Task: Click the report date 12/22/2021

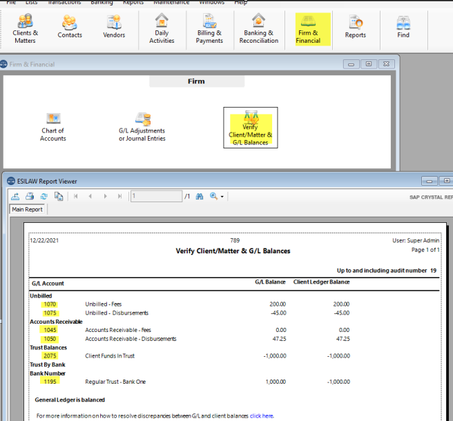Action: pyautogui.click(x=44, y=241)
